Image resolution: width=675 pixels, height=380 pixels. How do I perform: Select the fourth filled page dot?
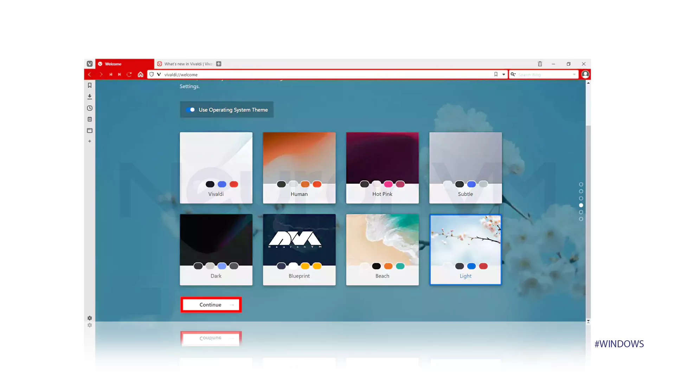(581, 205)
